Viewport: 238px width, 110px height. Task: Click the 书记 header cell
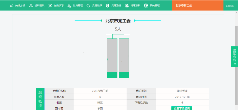pyautogui.click(x=59, y=103)
